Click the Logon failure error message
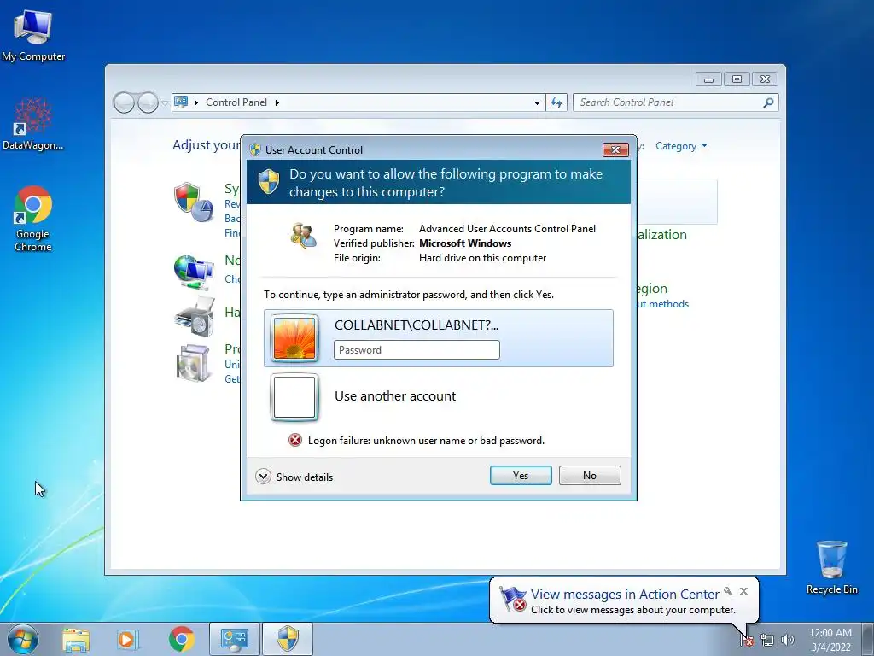 [426, 441]
